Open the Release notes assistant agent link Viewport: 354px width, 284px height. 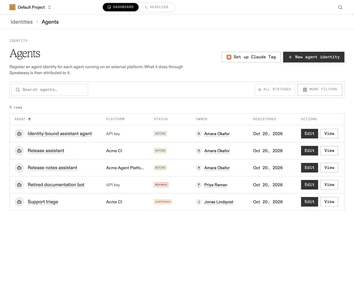tap(52, 168)
